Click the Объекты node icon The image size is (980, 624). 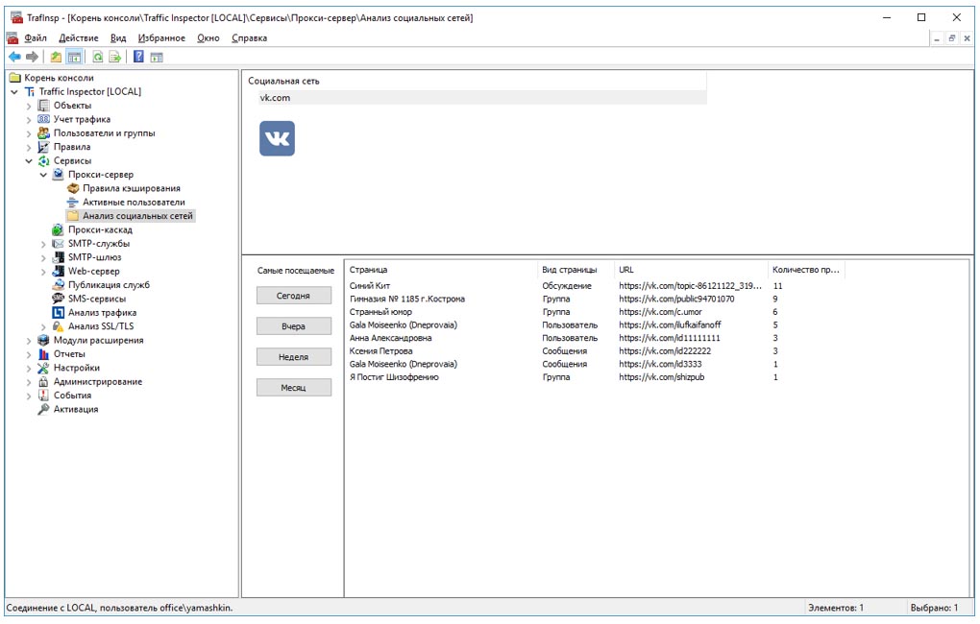point(44,106)
